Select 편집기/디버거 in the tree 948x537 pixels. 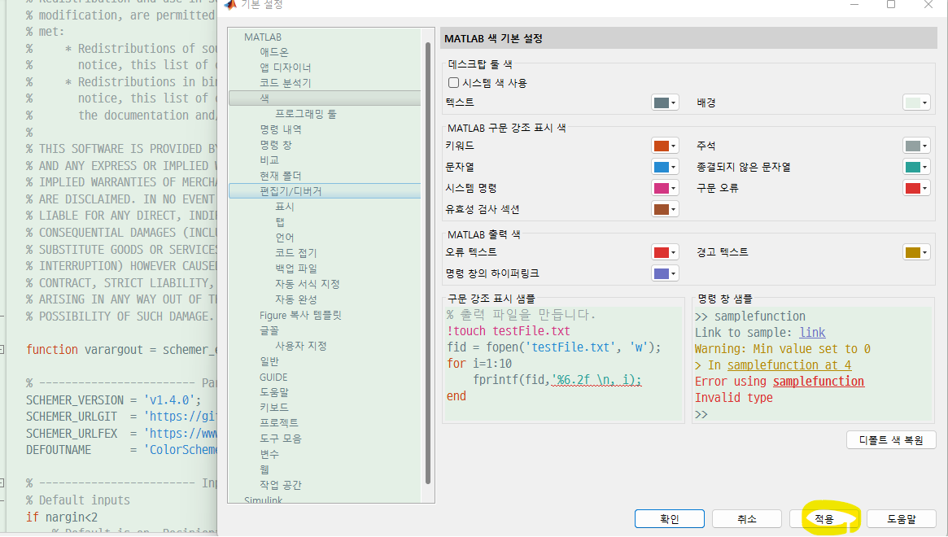pyautogui.click(x=325, y=191)
